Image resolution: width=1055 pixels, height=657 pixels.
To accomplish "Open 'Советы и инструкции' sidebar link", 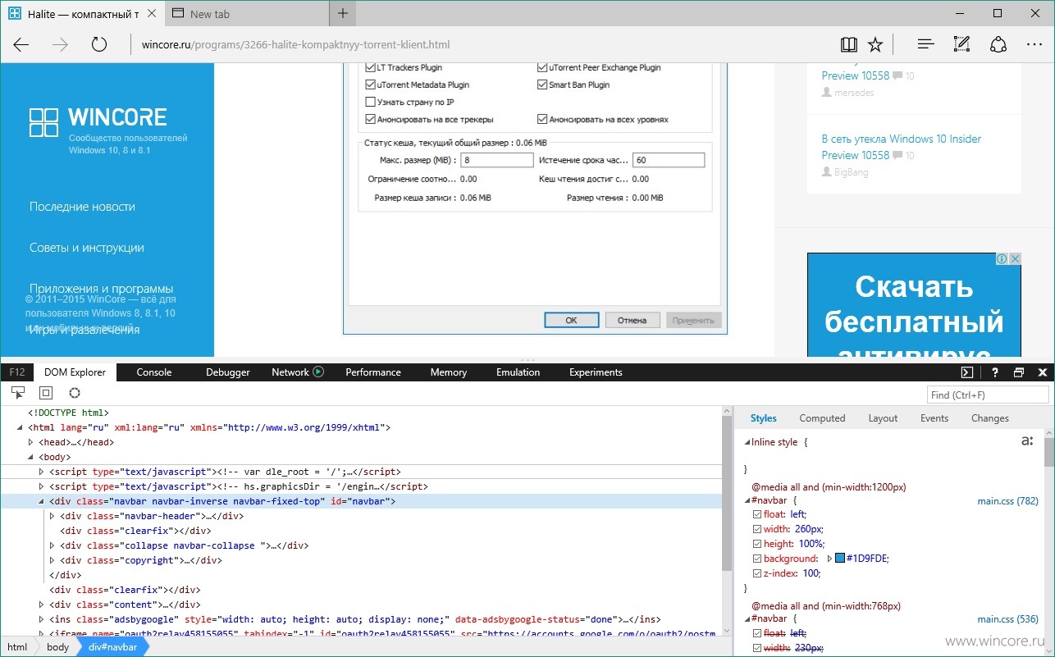I will pos(87,248).
